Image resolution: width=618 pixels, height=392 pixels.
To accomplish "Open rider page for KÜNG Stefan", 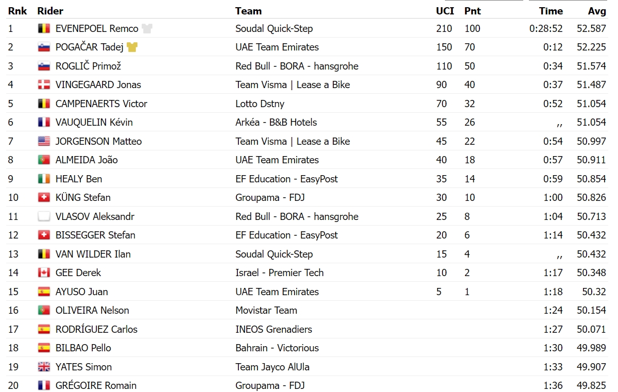I will pos(83,197).
